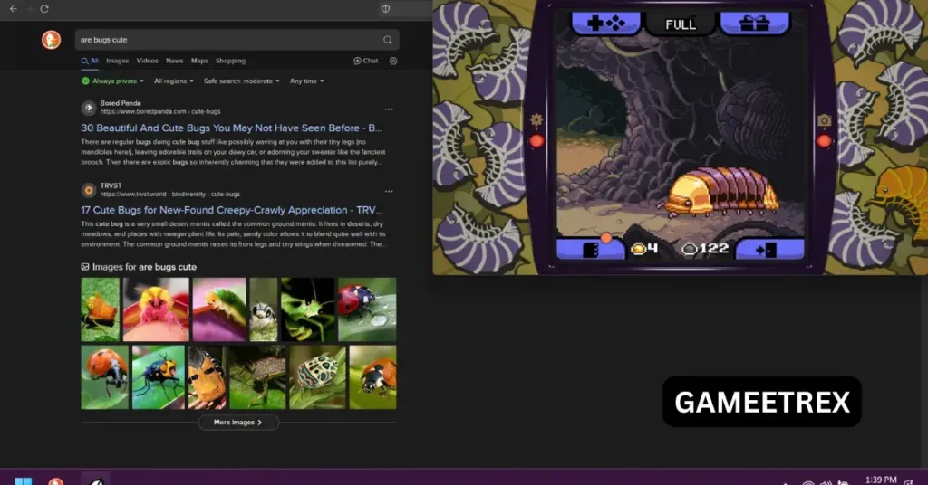Switch to the Videos tab
Screen dimensions: 928x485
(x=147, y=61)
